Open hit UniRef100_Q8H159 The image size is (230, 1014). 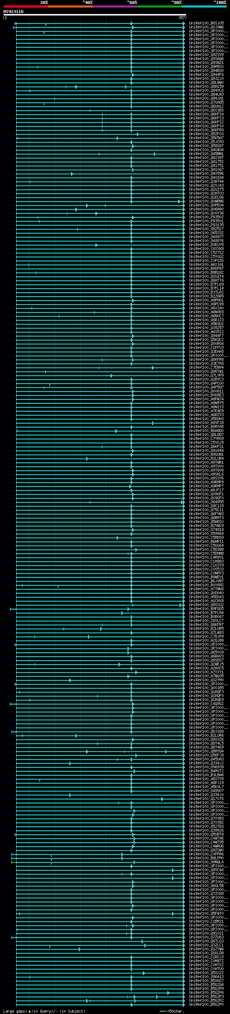[x=206, y=87]
